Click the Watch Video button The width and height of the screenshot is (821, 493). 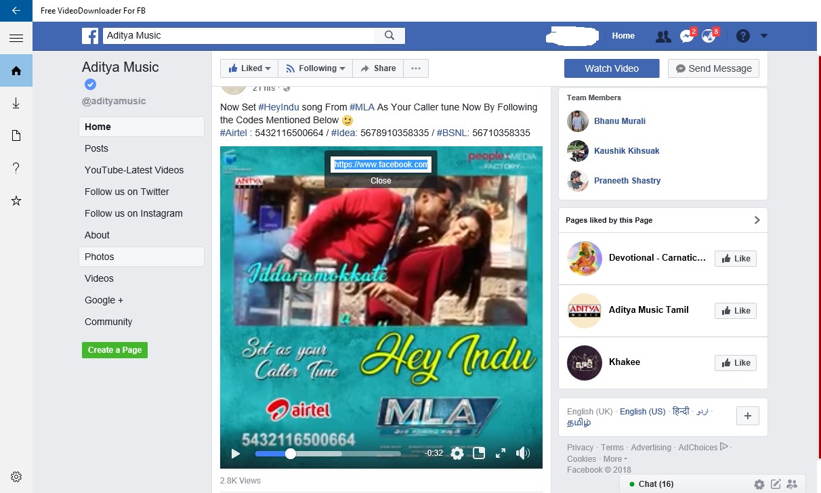[x=612, y=68]
